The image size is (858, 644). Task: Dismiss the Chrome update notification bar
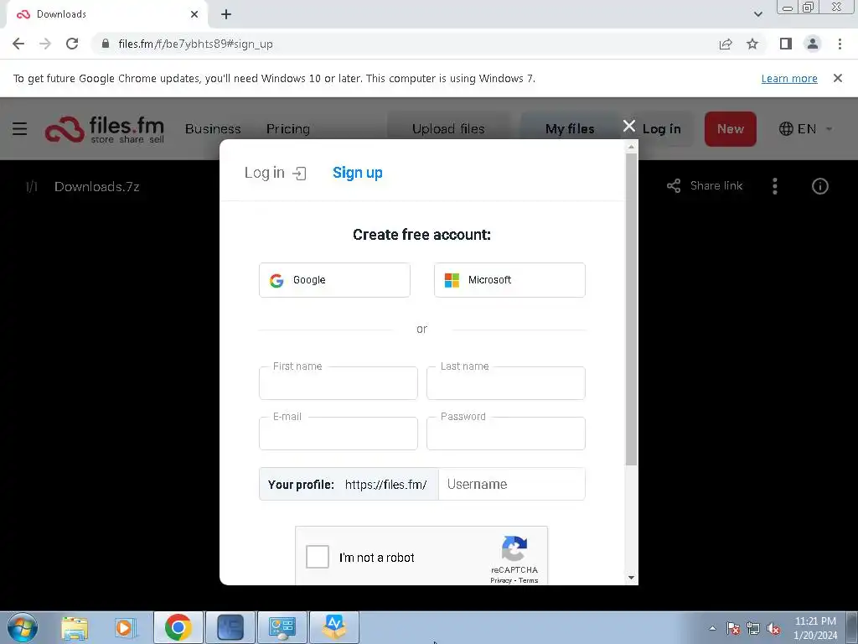point(837,78)
